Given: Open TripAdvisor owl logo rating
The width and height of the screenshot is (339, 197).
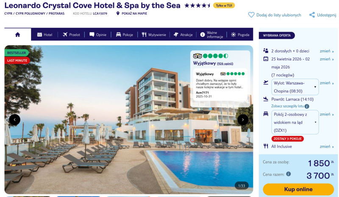Looking at the screenshot, I should tap(197, 56).
